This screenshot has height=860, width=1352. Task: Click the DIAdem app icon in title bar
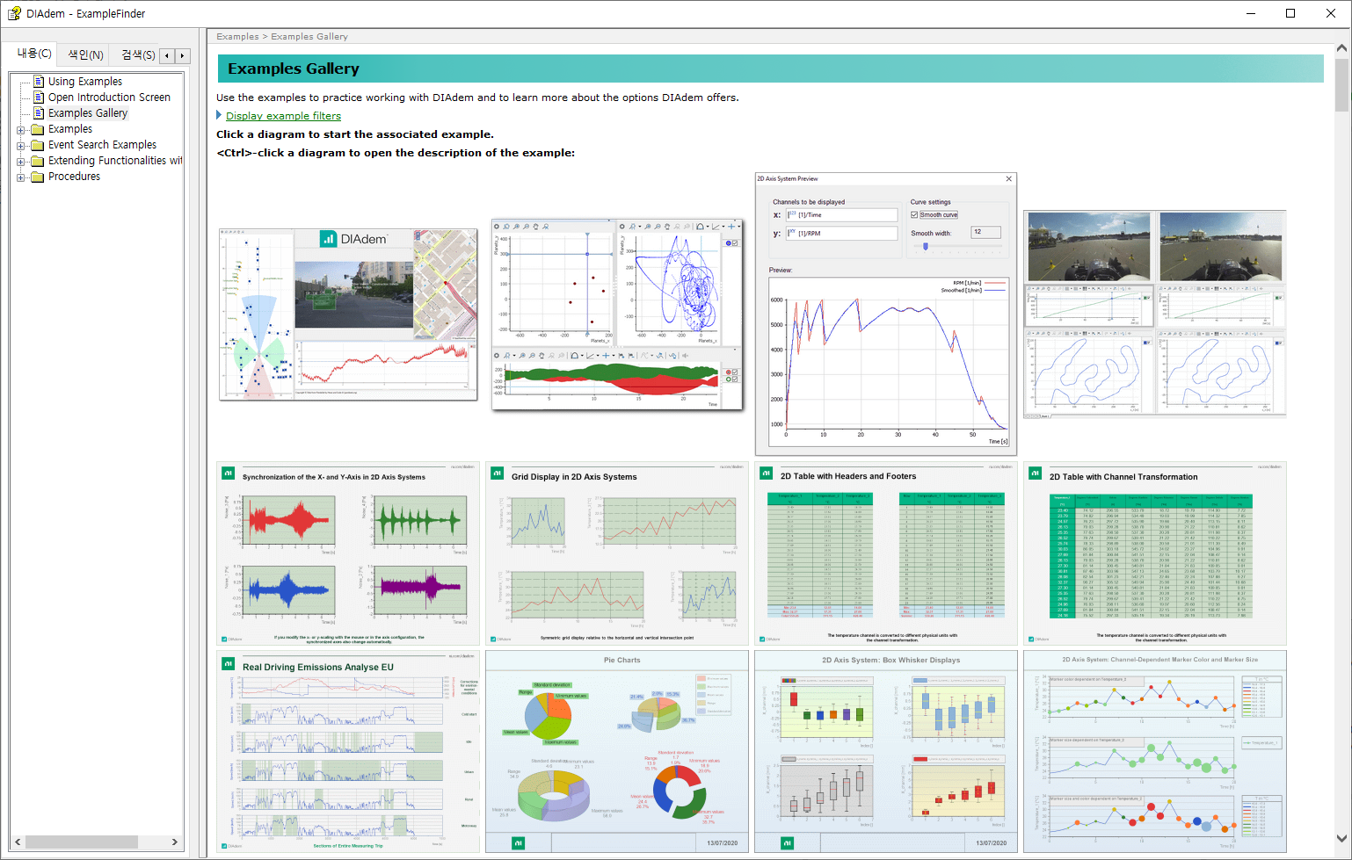click(x=14, y=13)
